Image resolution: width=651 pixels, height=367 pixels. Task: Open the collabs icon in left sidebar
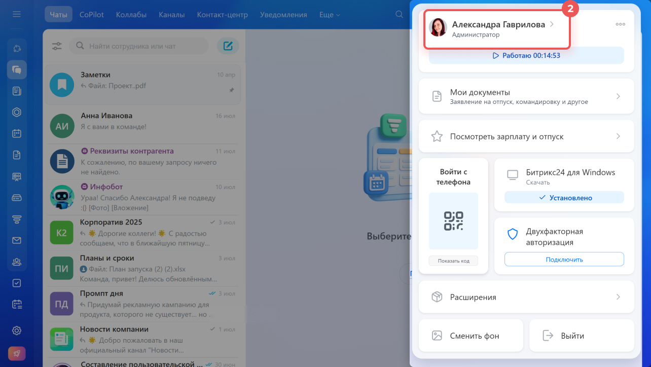[17, 49]
